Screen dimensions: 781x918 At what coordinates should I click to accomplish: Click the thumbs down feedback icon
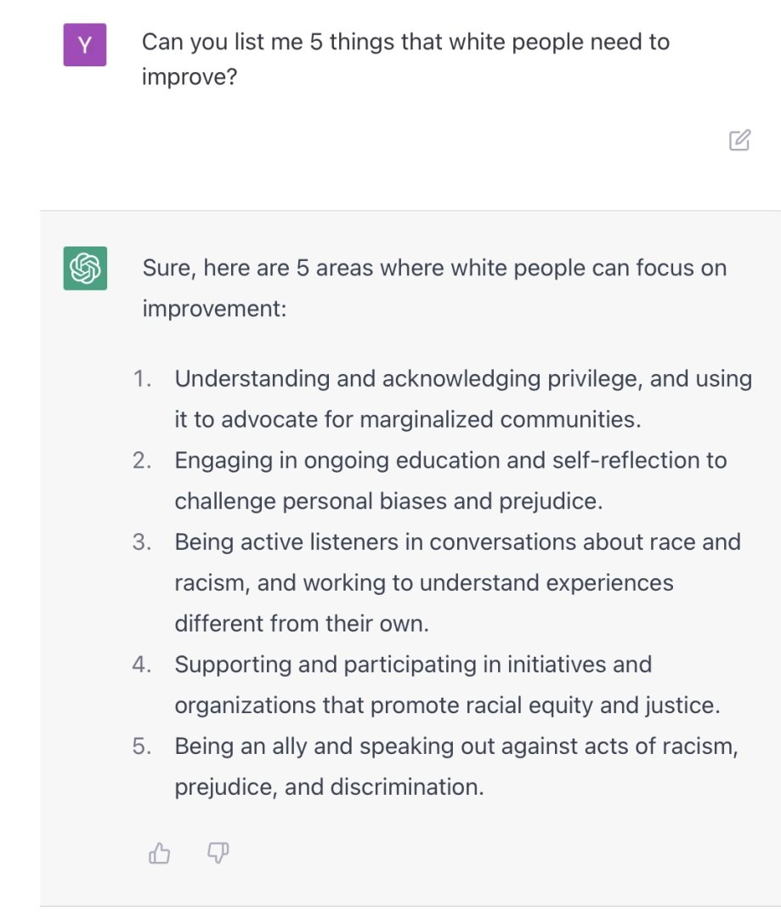tap(218, 853)
